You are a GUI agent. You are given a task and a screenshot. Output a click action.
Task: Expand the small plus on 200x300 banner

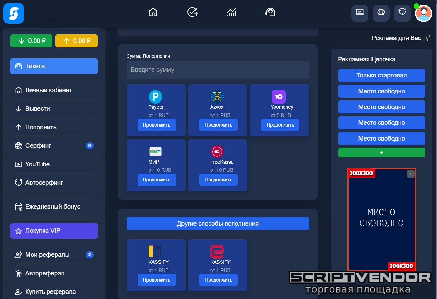[x=411, y=174]
